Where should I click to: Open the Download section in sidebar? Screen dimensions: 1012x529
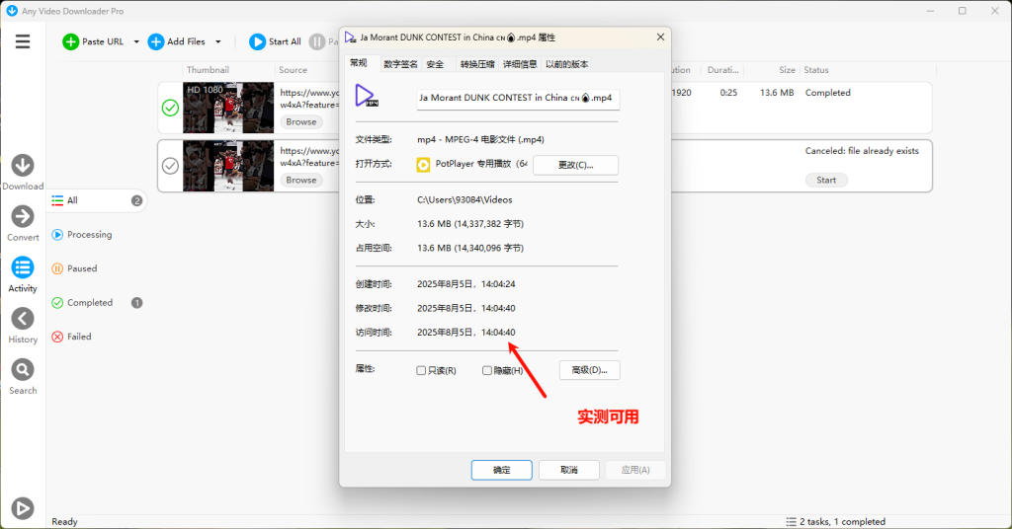point(23,166)
